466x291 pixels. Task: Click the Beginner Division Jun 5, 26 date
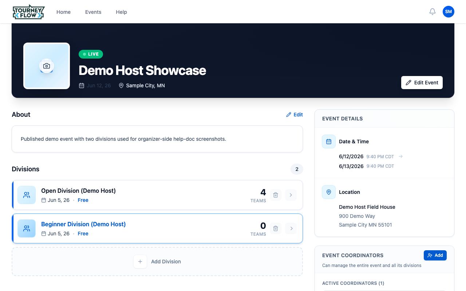pyautogui.click(x=59, y=234)
